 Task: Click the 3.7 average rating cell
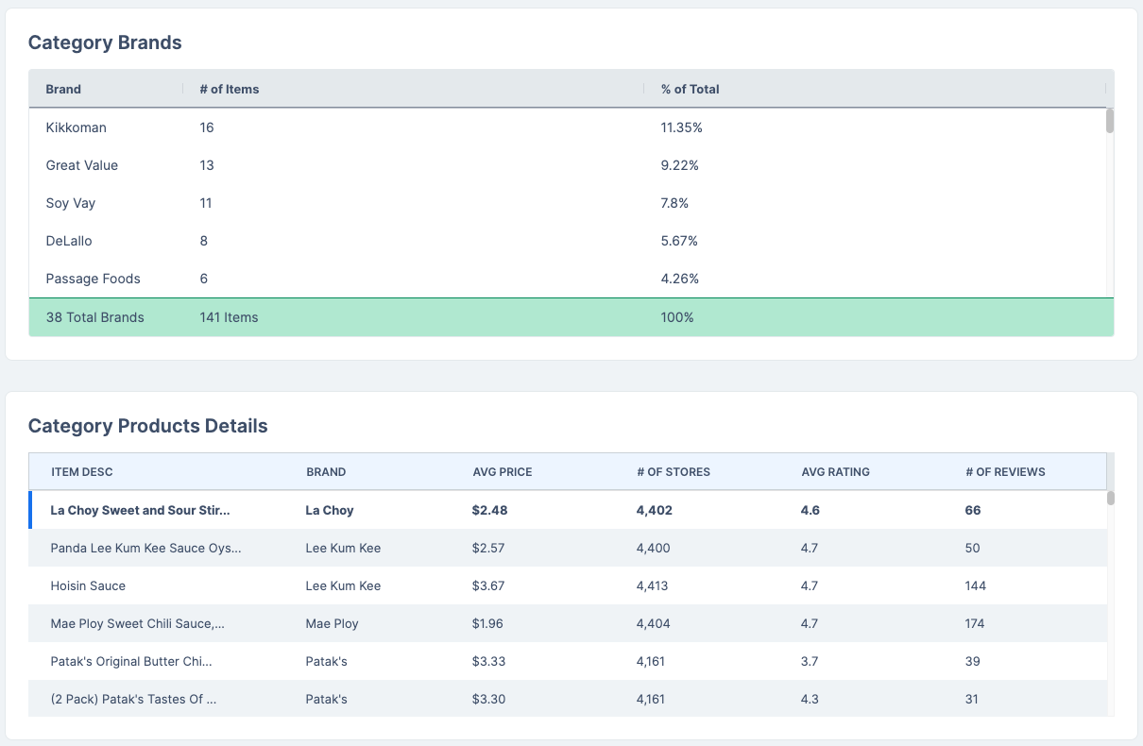coord(810,661)
